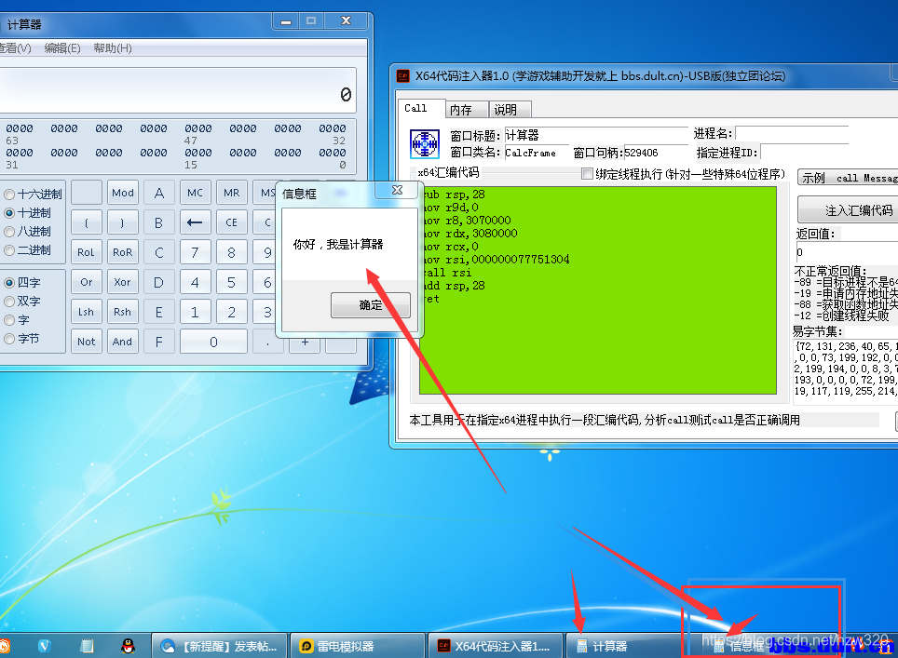Click the left parenthesis key
Screen dimensions: 898x658
coord(86,222)
